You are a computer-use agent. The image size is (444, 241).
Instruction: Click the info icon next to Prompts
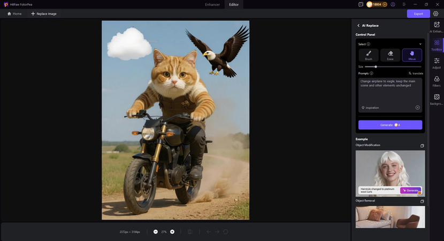[x=371, y=73]
